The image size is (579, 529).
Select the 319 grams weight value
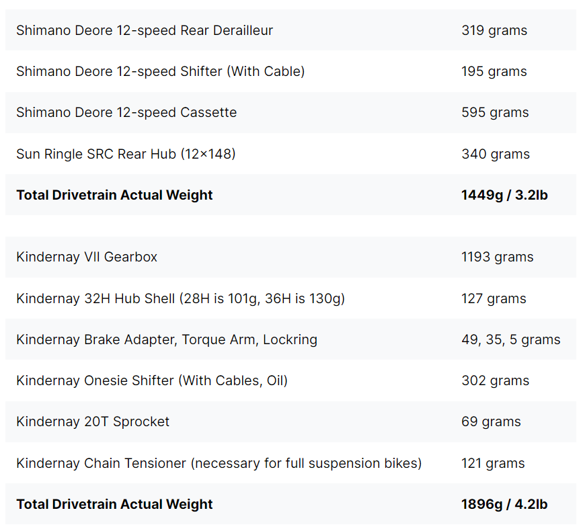tap(494, 30)
